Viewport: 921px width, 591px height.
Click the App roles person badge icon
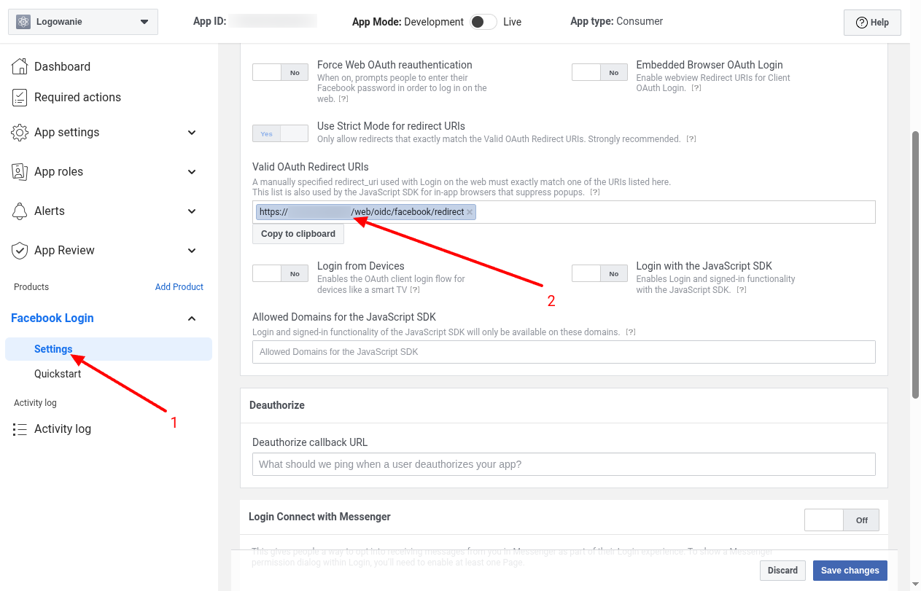click(20, 172)
